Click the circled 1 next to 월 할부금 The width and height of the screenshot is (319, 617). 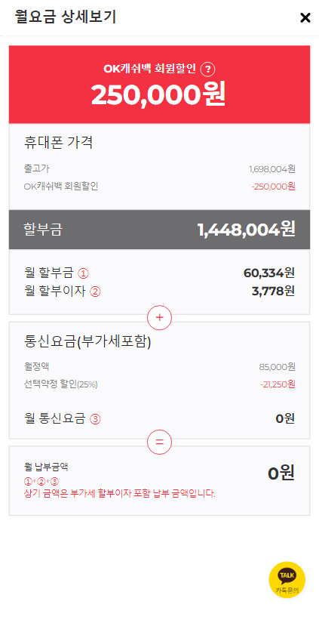click(83, 273)
